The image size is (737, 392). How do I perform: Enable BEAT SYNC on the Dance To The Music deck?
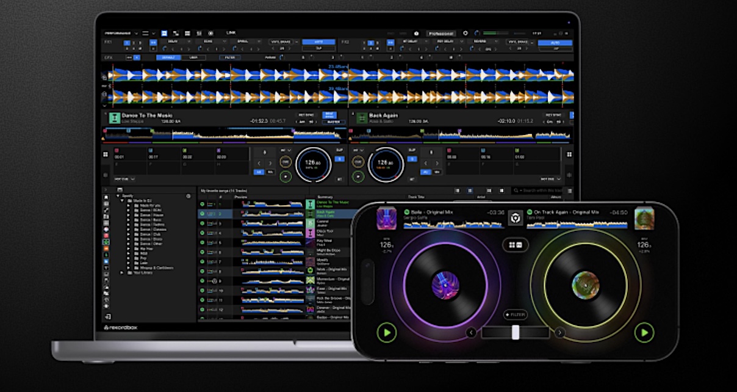pyautogui.click(x=329, y=116)
